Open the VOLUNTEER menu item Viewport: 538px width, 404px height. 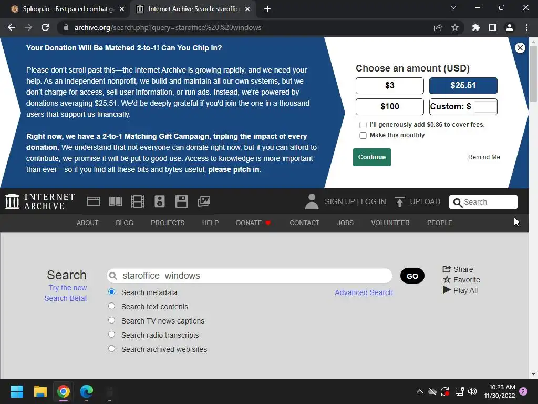[x=390, y=223]
